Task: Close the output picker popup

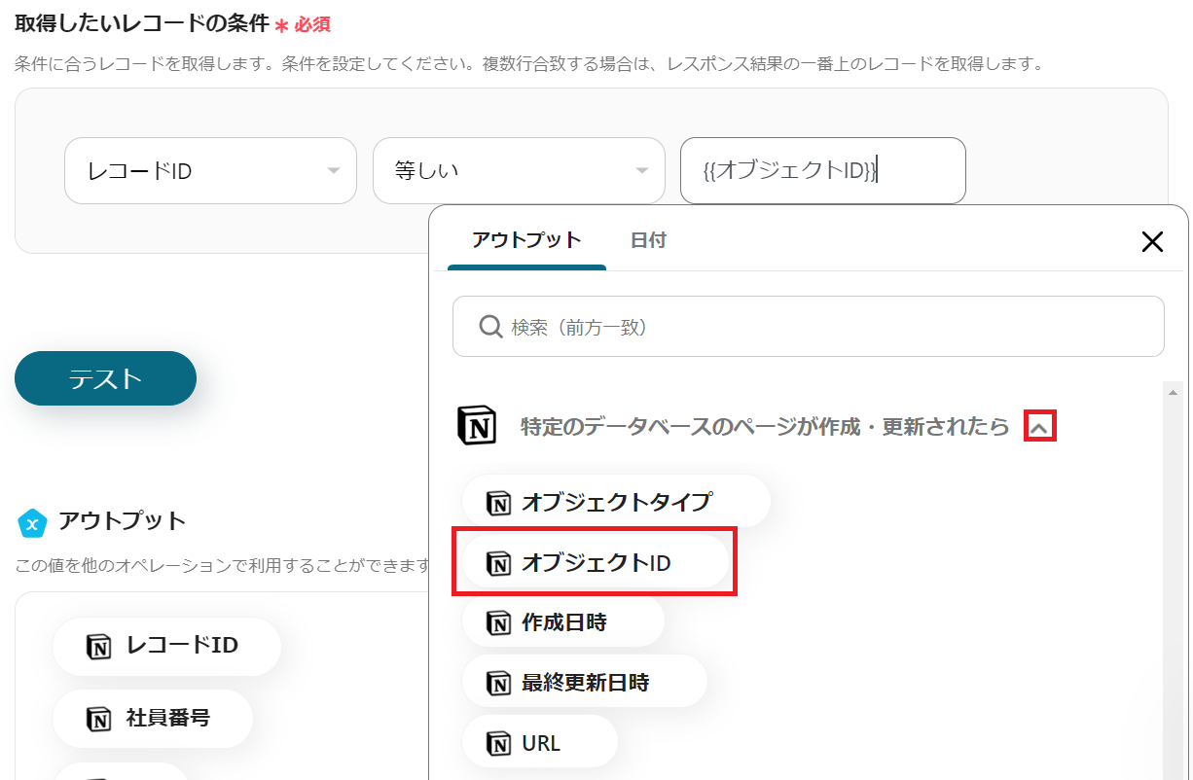Action: coord(1152,242)
